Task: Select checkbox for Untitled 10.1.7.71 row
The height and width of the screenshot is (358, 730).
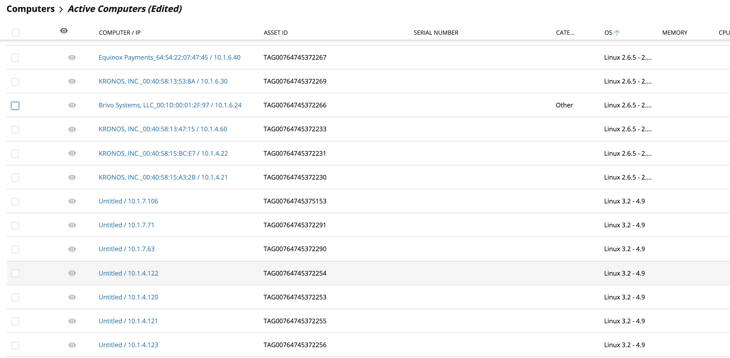Action: coord(15,226)
